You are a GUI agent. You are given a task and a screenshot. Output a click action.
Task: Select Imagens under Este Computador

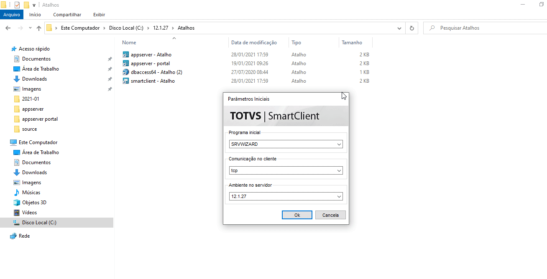point(31,183)
